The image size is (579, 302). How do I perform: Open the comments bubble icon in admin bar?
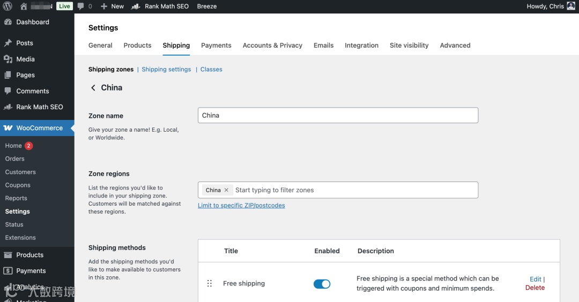pos(81,6)
